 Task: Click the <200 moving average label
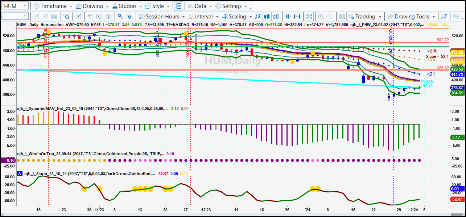pyautogui.click(x=432, y=51)
